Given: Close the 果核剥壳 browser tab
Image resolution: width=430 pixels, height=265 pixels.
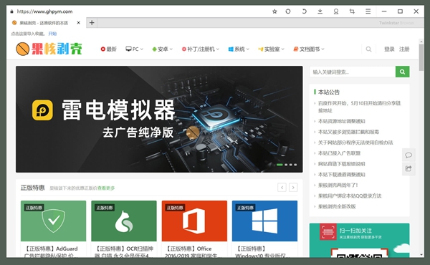Looking at the screenshot, I should pos(78,23).
